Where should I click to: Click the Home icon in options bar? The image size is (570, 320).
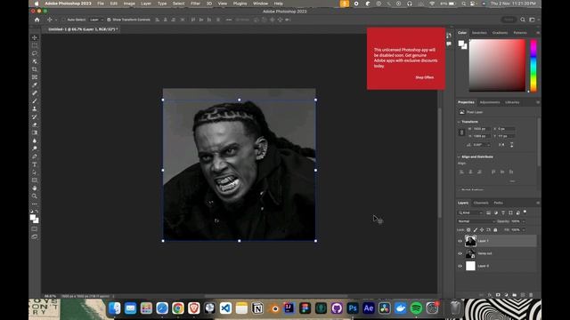click(37, 20)
